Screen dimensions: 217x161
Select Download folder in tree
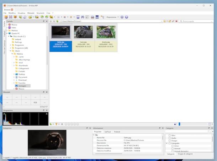(x=22, y=80)
